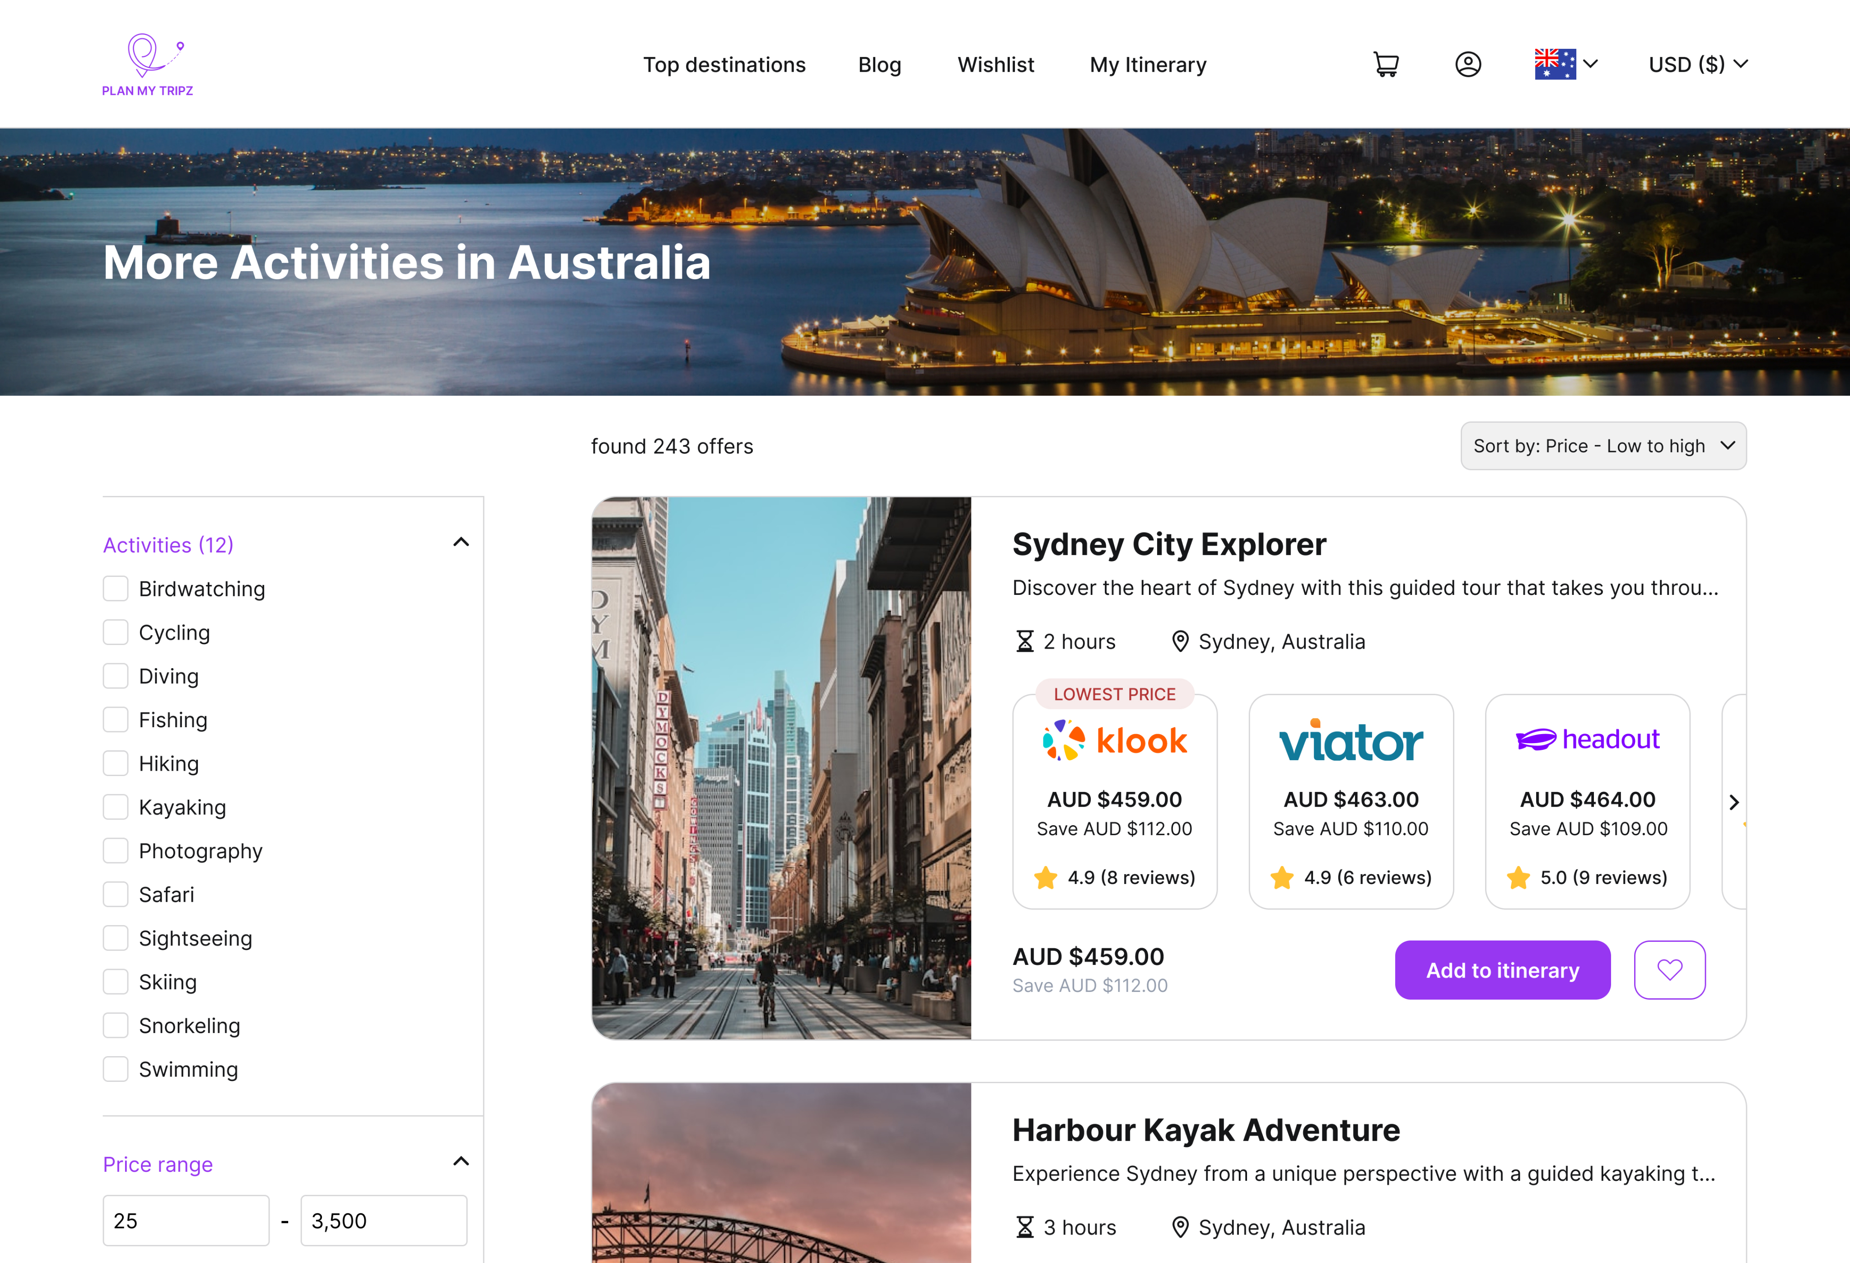Click the user account profile icon
This screenshot has width=1850, height=1263.
pos(1468,65)
